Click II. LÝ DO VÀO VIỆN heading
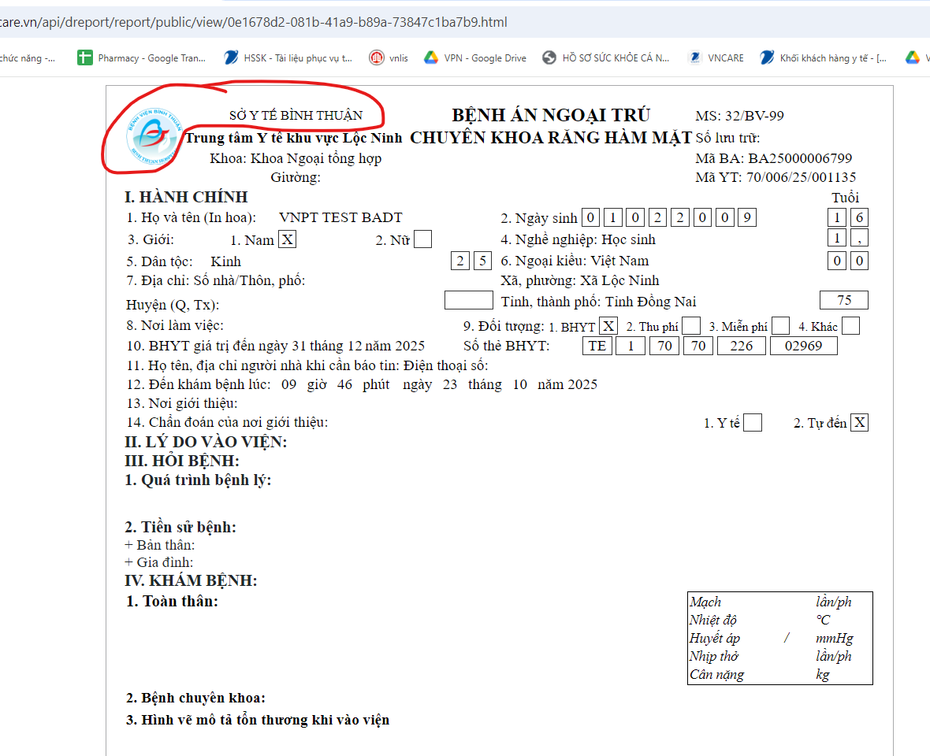Screen dimensions: 930x756 click(x=206, y=442)
